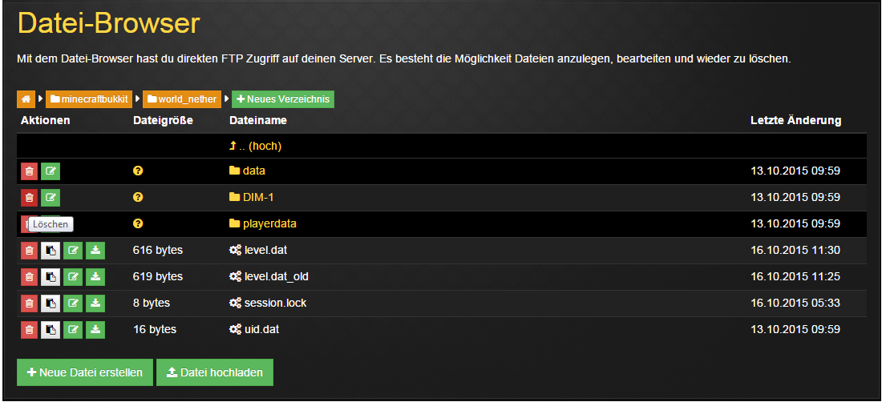Screen dimensions: 882x402
Task: Rename the DIM-1 folder with edit icon
Action: point(51,198)
